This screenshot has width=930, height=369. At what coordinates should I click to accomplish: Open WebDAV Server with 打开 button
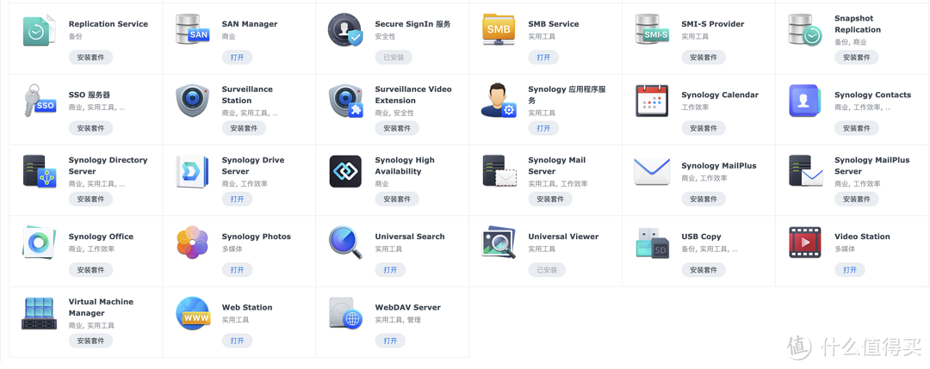(390, 341)
